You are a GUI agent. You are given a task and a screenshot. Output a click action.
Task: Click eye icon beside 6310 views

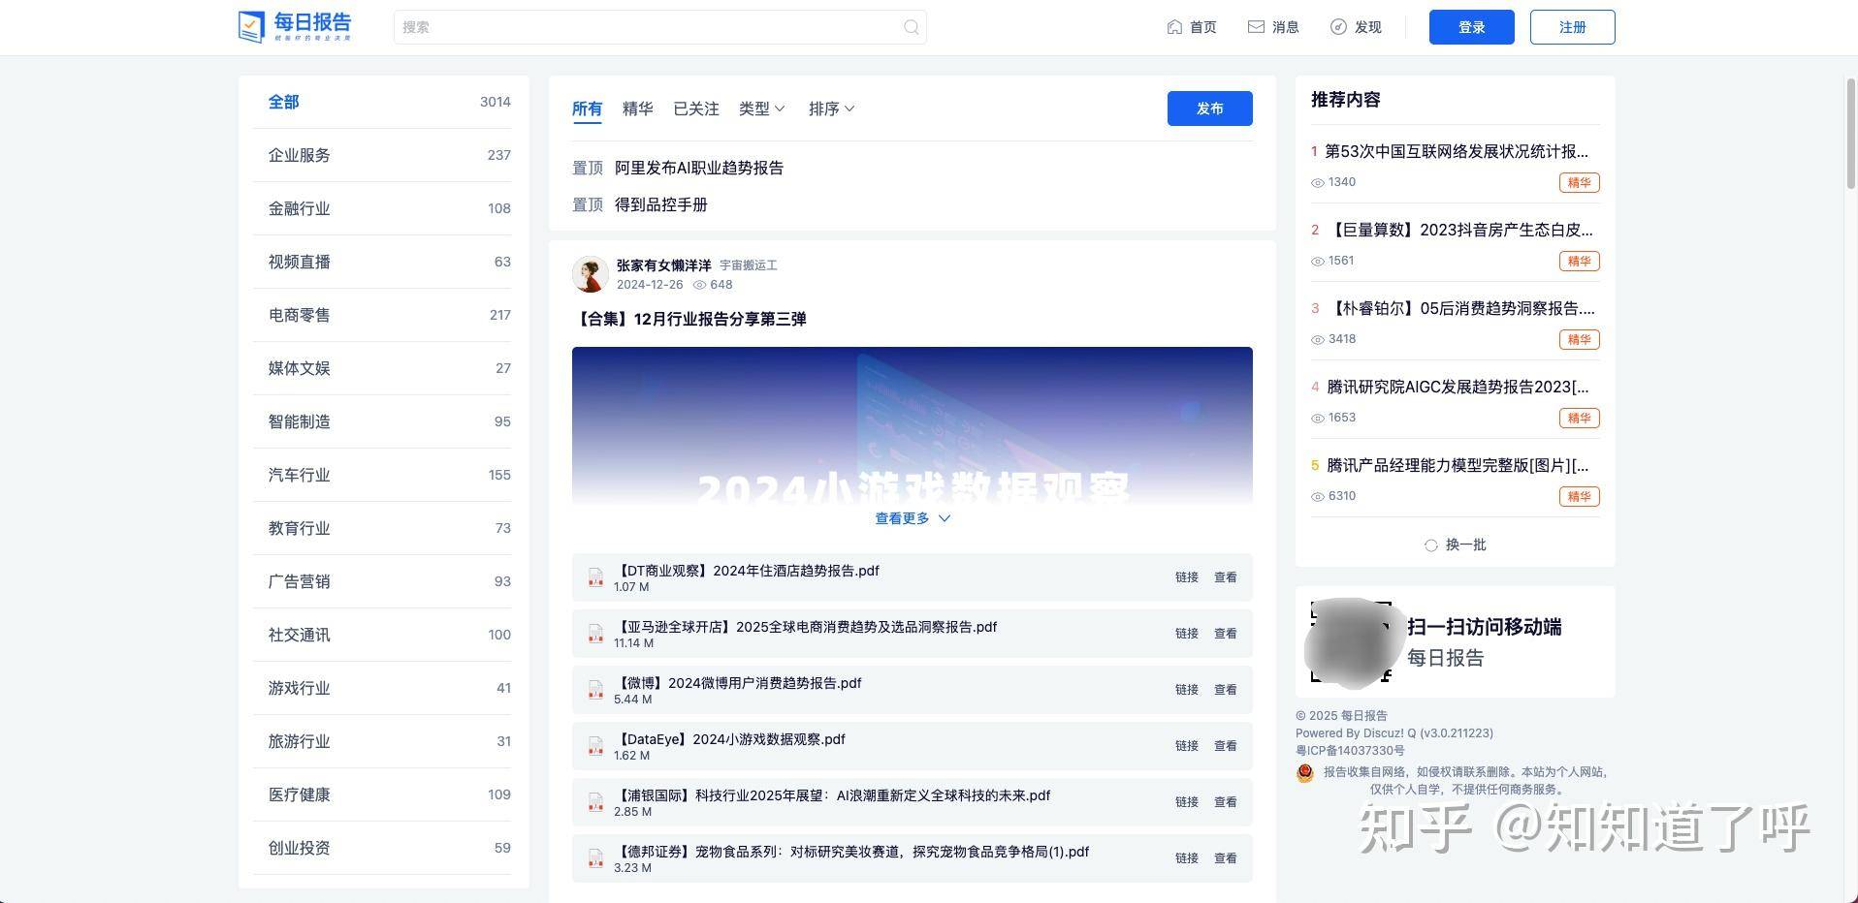coord(1318,497)
